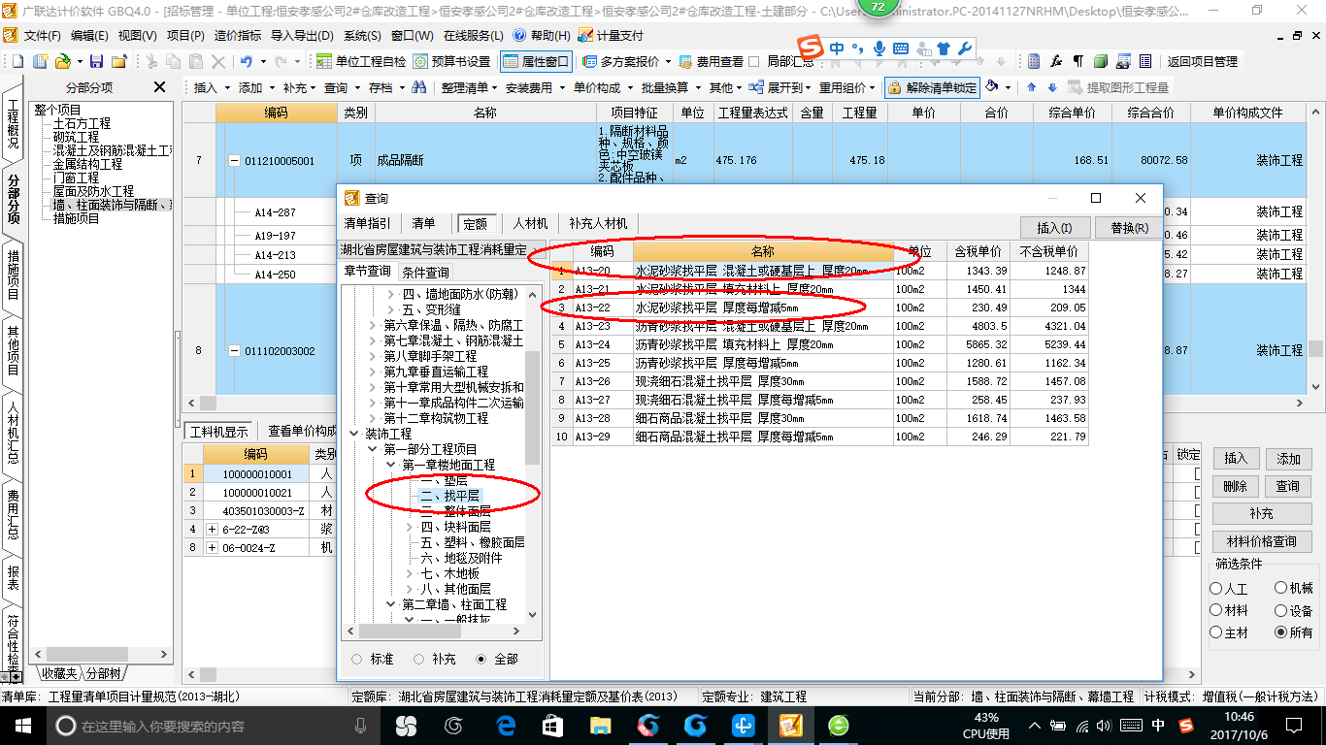Screen dimensions: 1326x745
Task: Collapse the 装饰工程 tree node
Action: [354, 434]
